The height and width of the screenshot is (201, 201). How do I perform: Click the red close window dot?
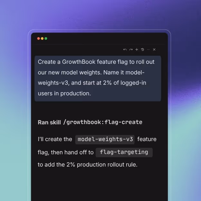tap(38, 38)
